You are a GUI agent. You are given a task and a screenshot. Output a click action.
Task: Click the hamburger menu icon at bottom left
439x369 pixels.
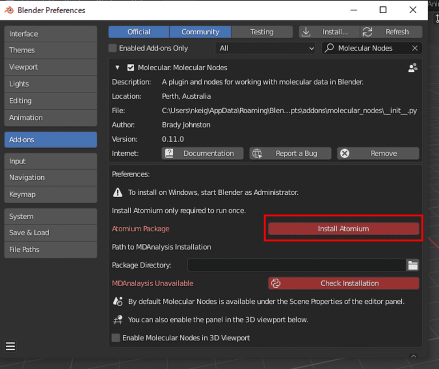pos(10,346)
